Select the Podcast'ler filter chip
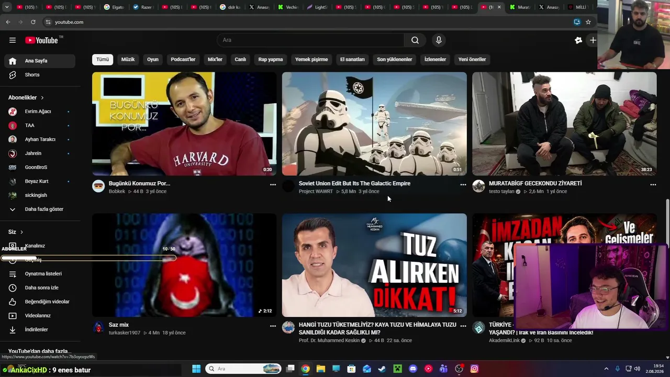The height and width of the screenshot is (377, 670). pyautogui.click(x=183, y=60)
